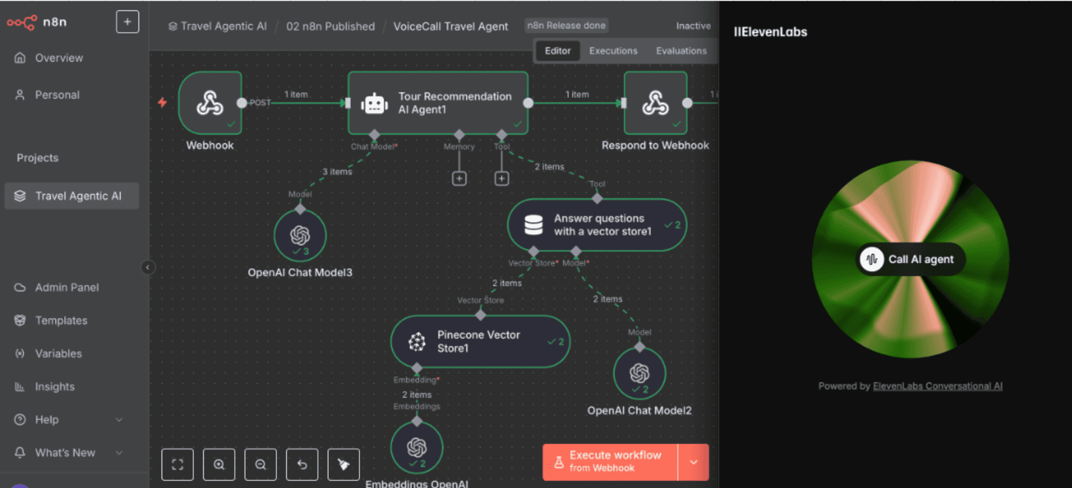Click the Help question-mark icon

click(x=20, y=419)
